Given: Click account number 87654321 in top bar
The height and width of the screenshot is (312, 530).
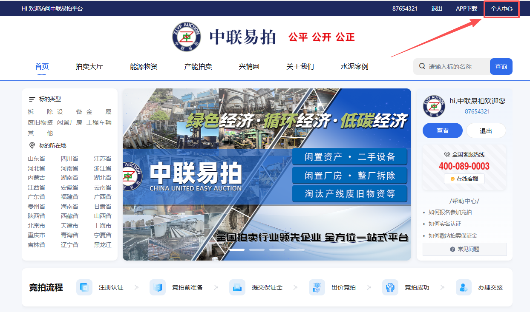Looking at the screenshot, I should click(x=405, y=9).
